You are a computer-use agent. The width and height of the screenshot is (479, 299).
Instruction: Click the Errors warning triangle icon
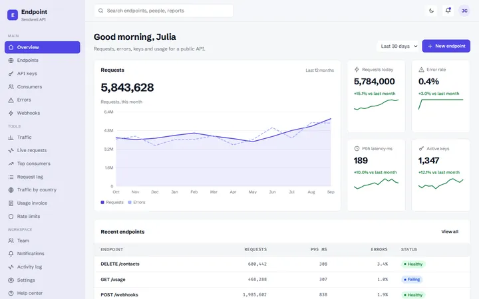pyautogui.click(x=11, y=100)
